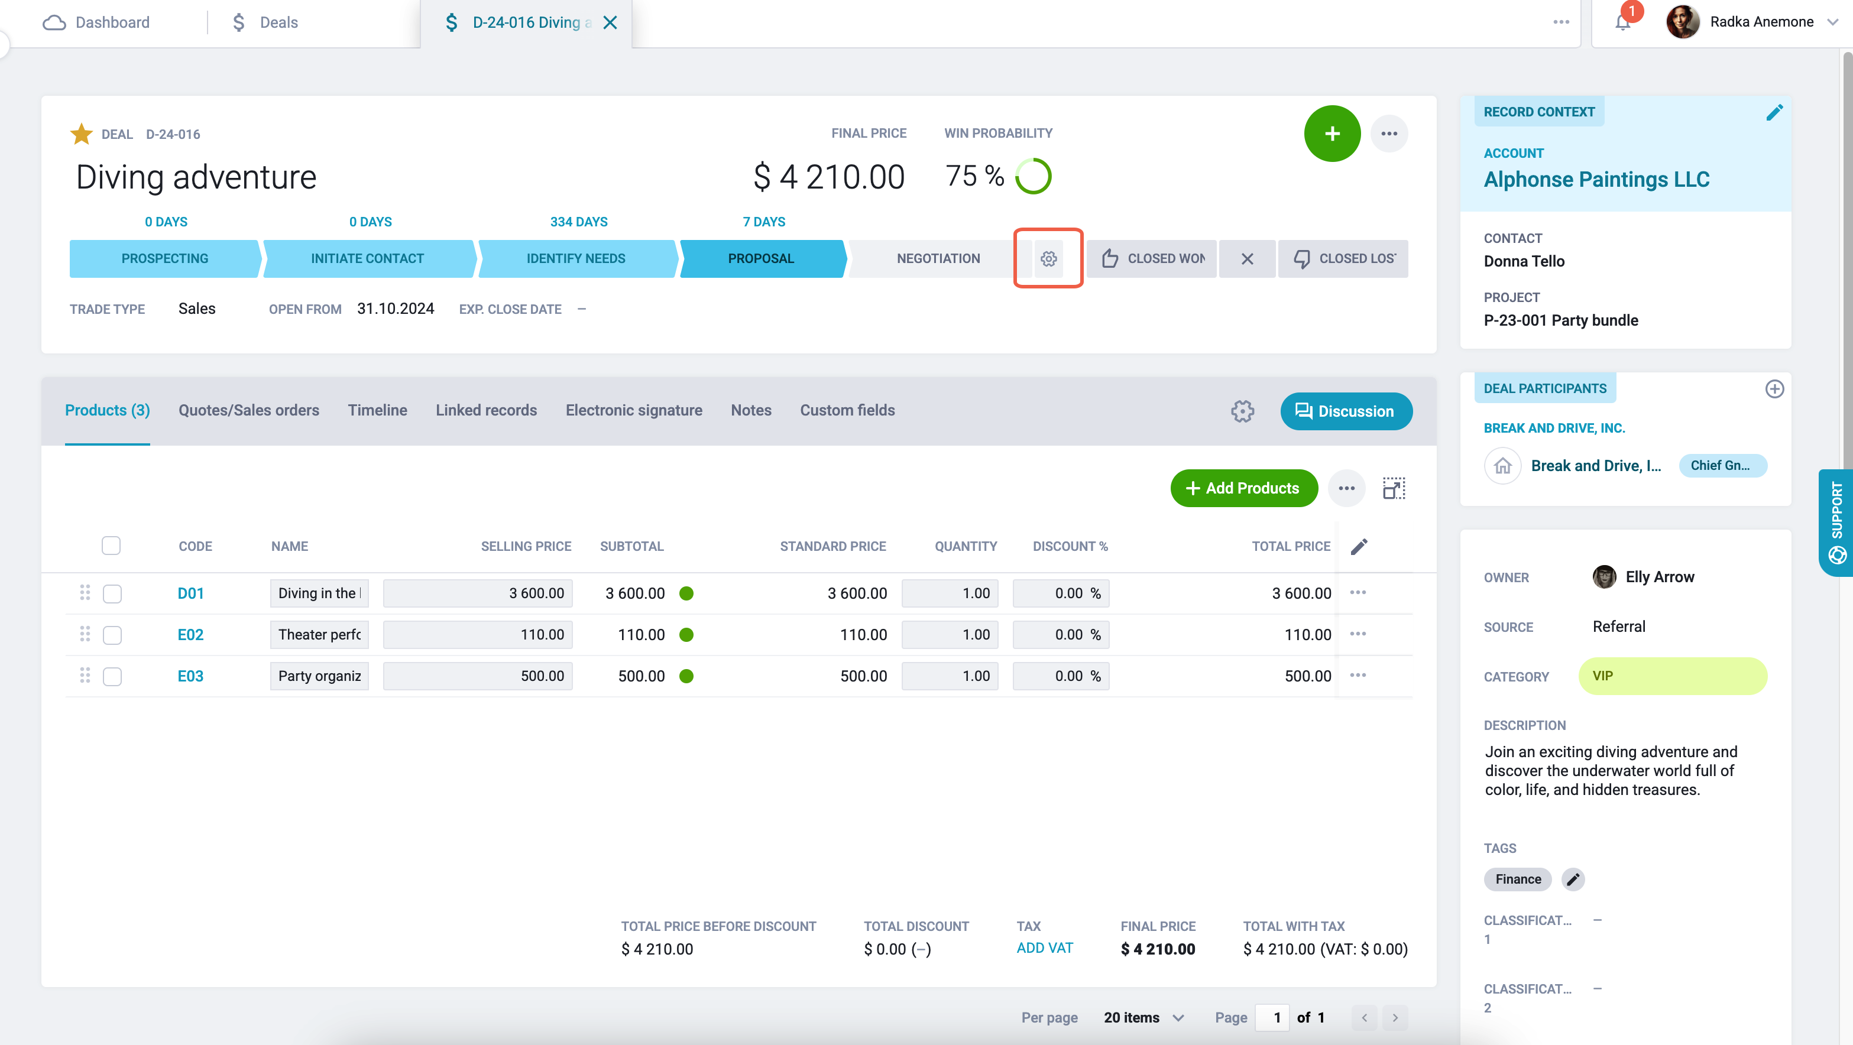Switch to the Timeline tab
1853x1045 pixels.
(x=377, y=410)
